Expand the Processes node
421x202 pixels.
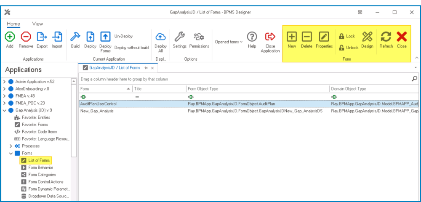tap(11, 146)
